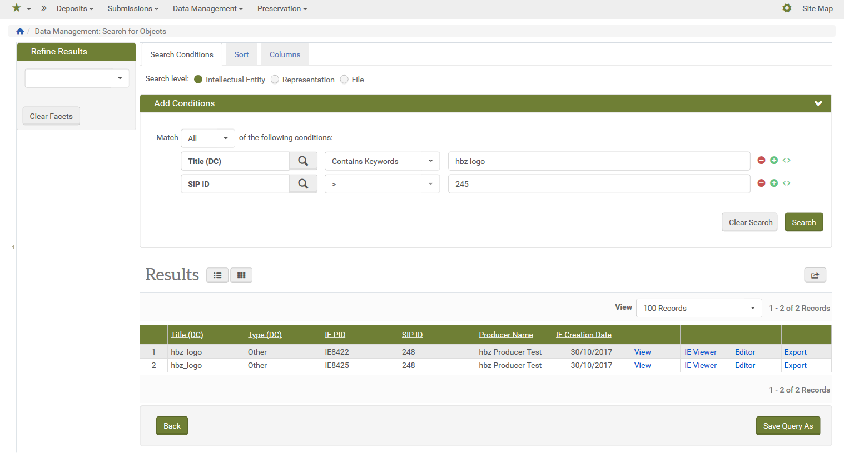Viewport: 844px width, 457px height.
Task: Click the export results share icon
Action: click(815, 275)
